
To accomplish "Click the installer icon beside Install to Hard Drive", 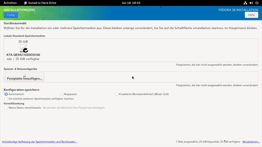I will 25,3.
